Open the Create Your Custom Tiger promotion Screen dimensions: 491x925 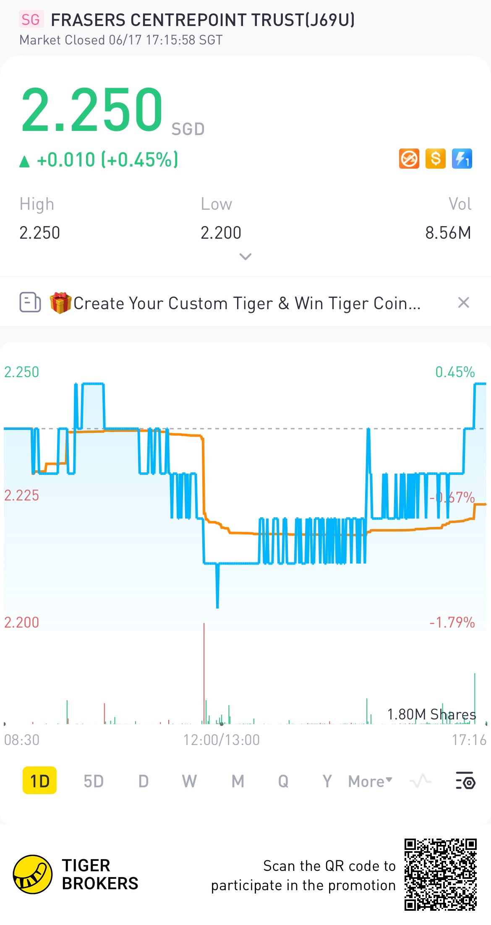point(247,303)
